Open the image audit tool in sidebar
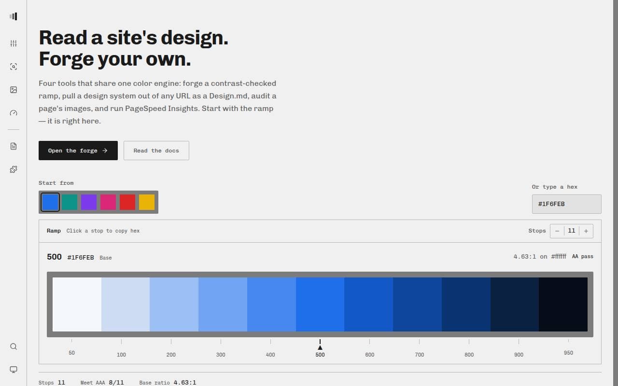618x386 pixels. click(x=14, y=90)
